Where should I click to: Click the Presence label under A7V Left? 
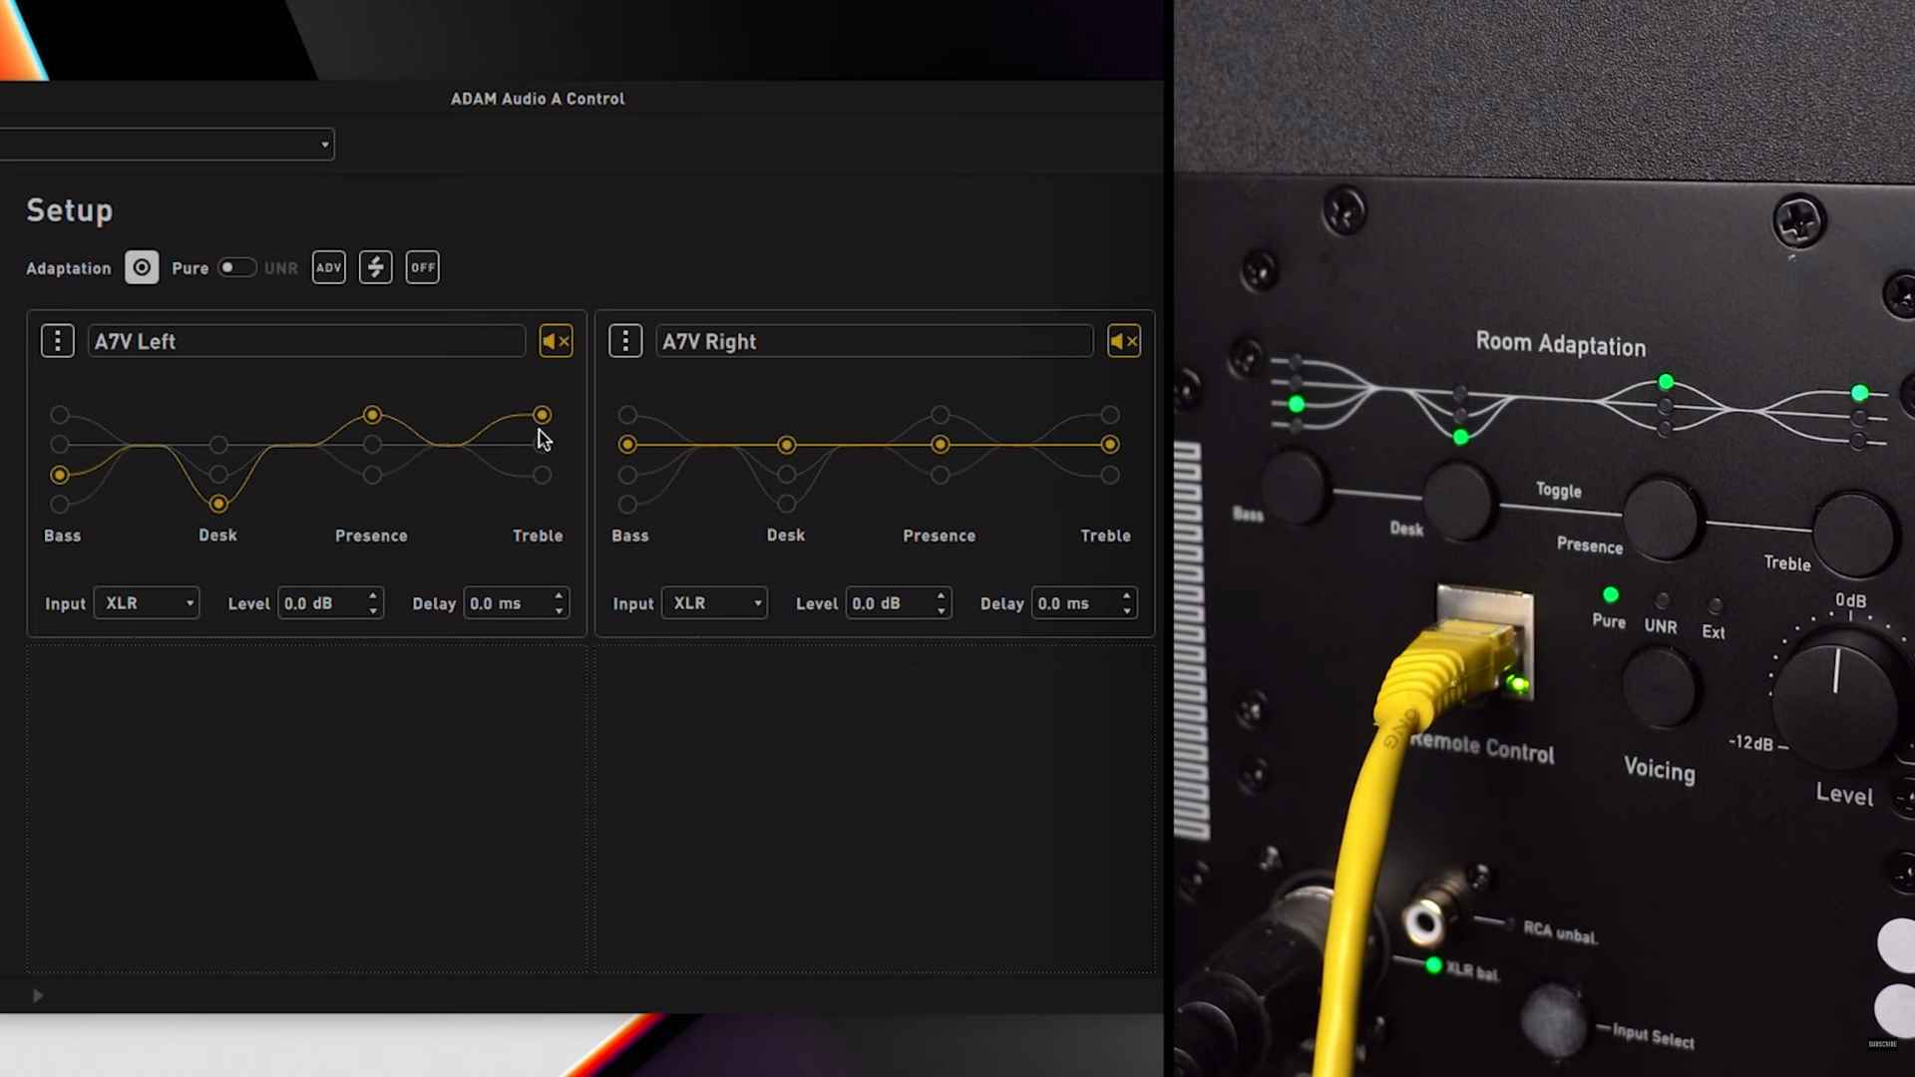click(371, 536)
